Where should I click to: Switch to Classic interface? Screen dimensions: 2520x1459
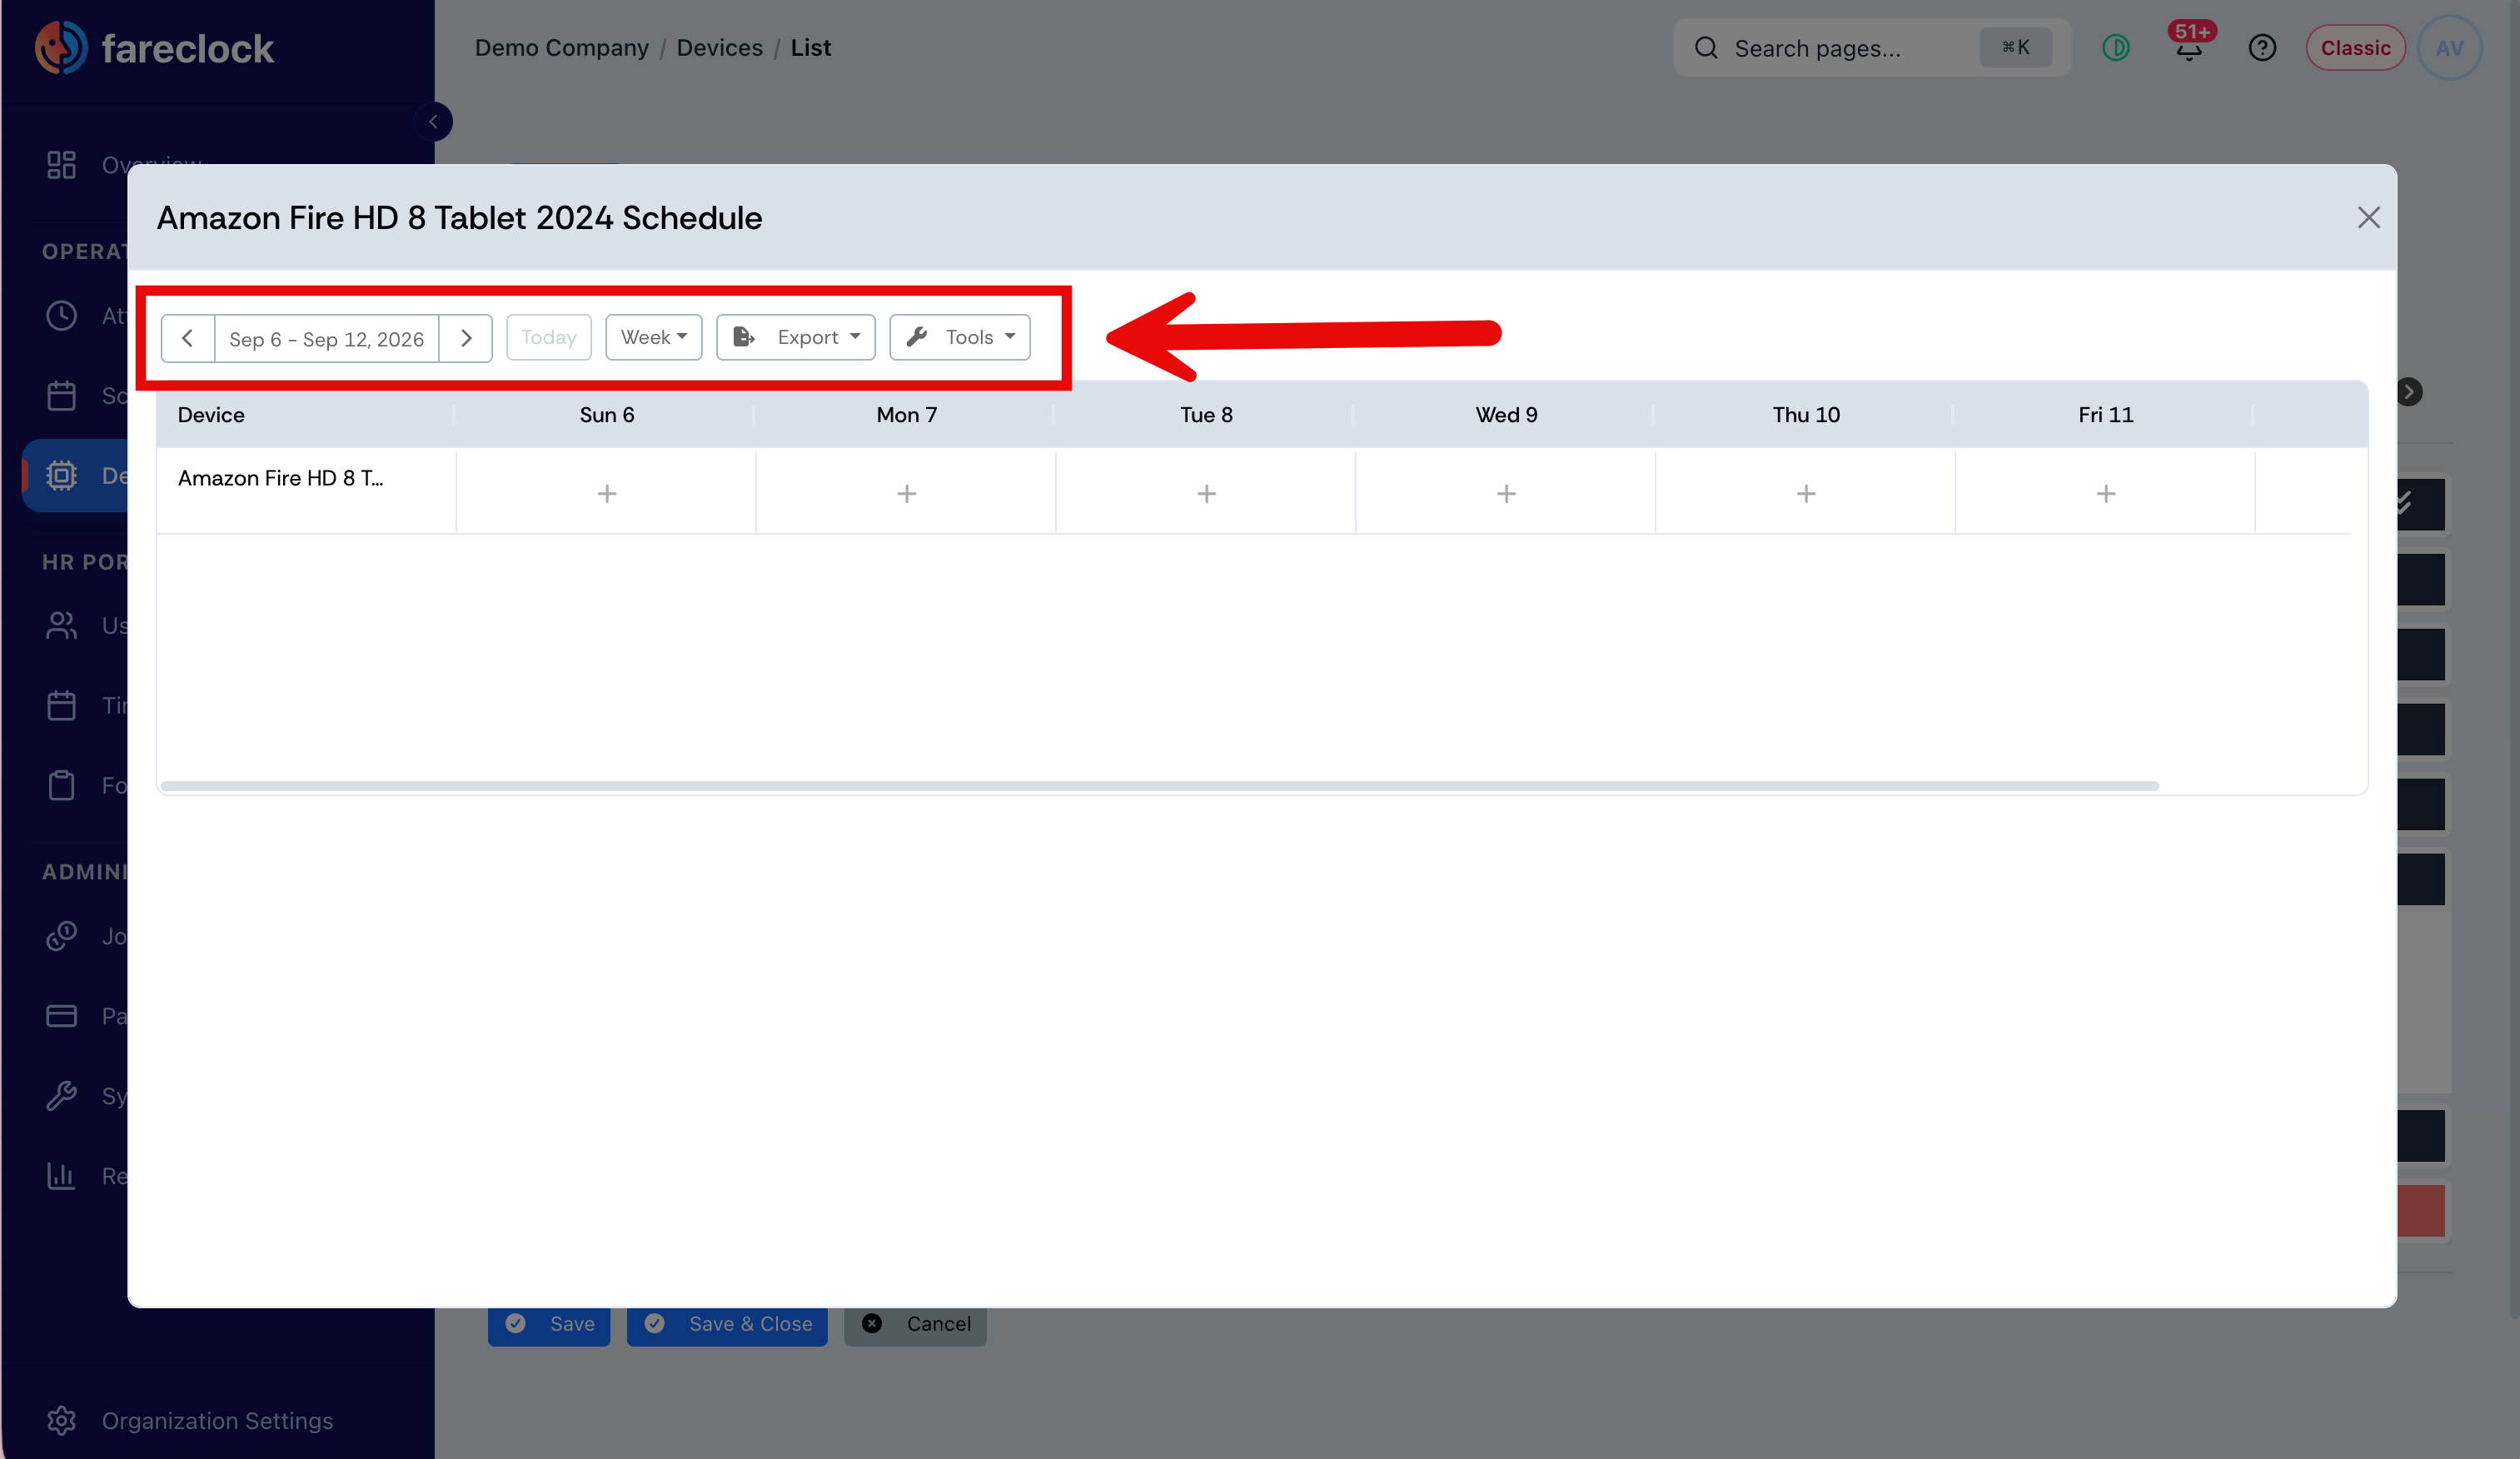point(2355,48)
